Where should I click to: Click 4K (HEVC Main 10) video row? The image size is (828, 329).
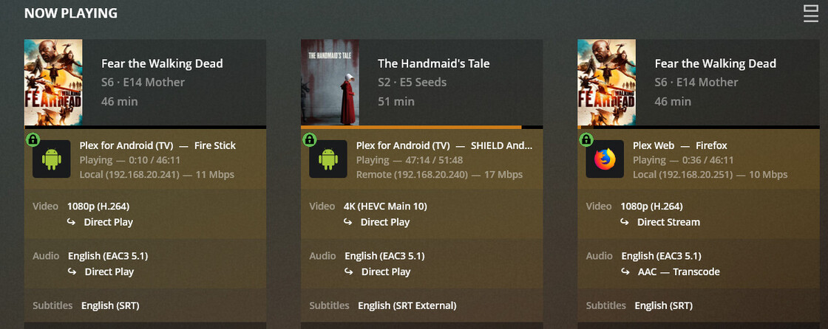[x=385, y=206]
